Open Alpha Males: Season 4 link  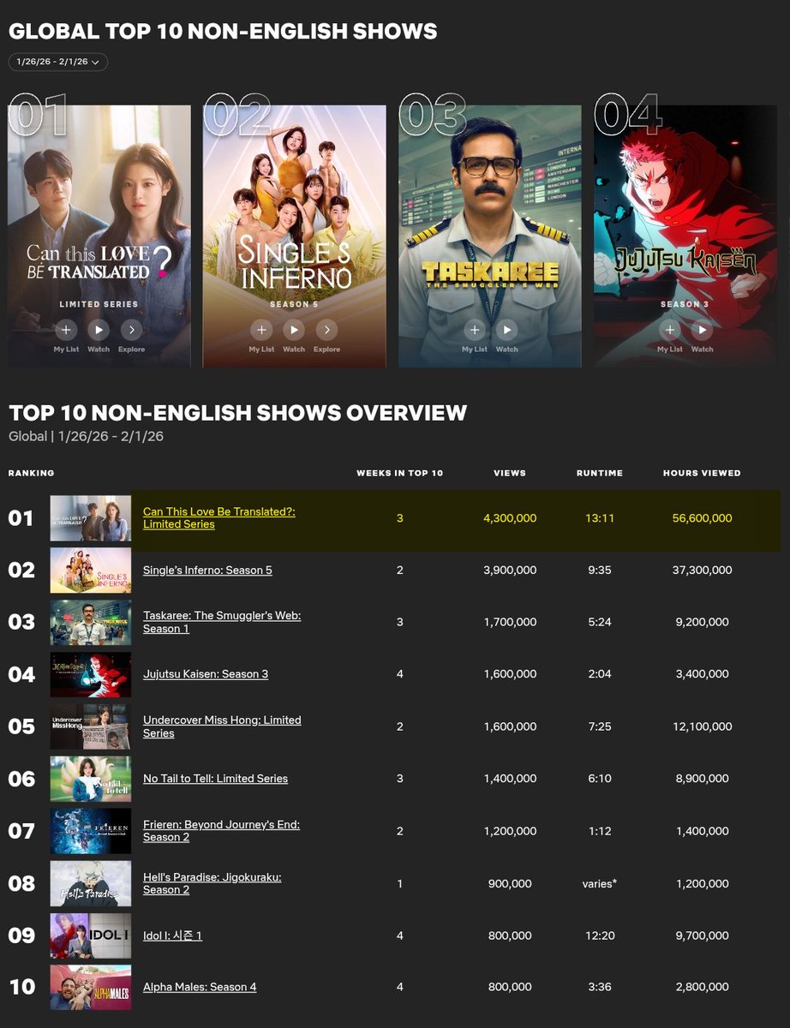click(200, 987)
